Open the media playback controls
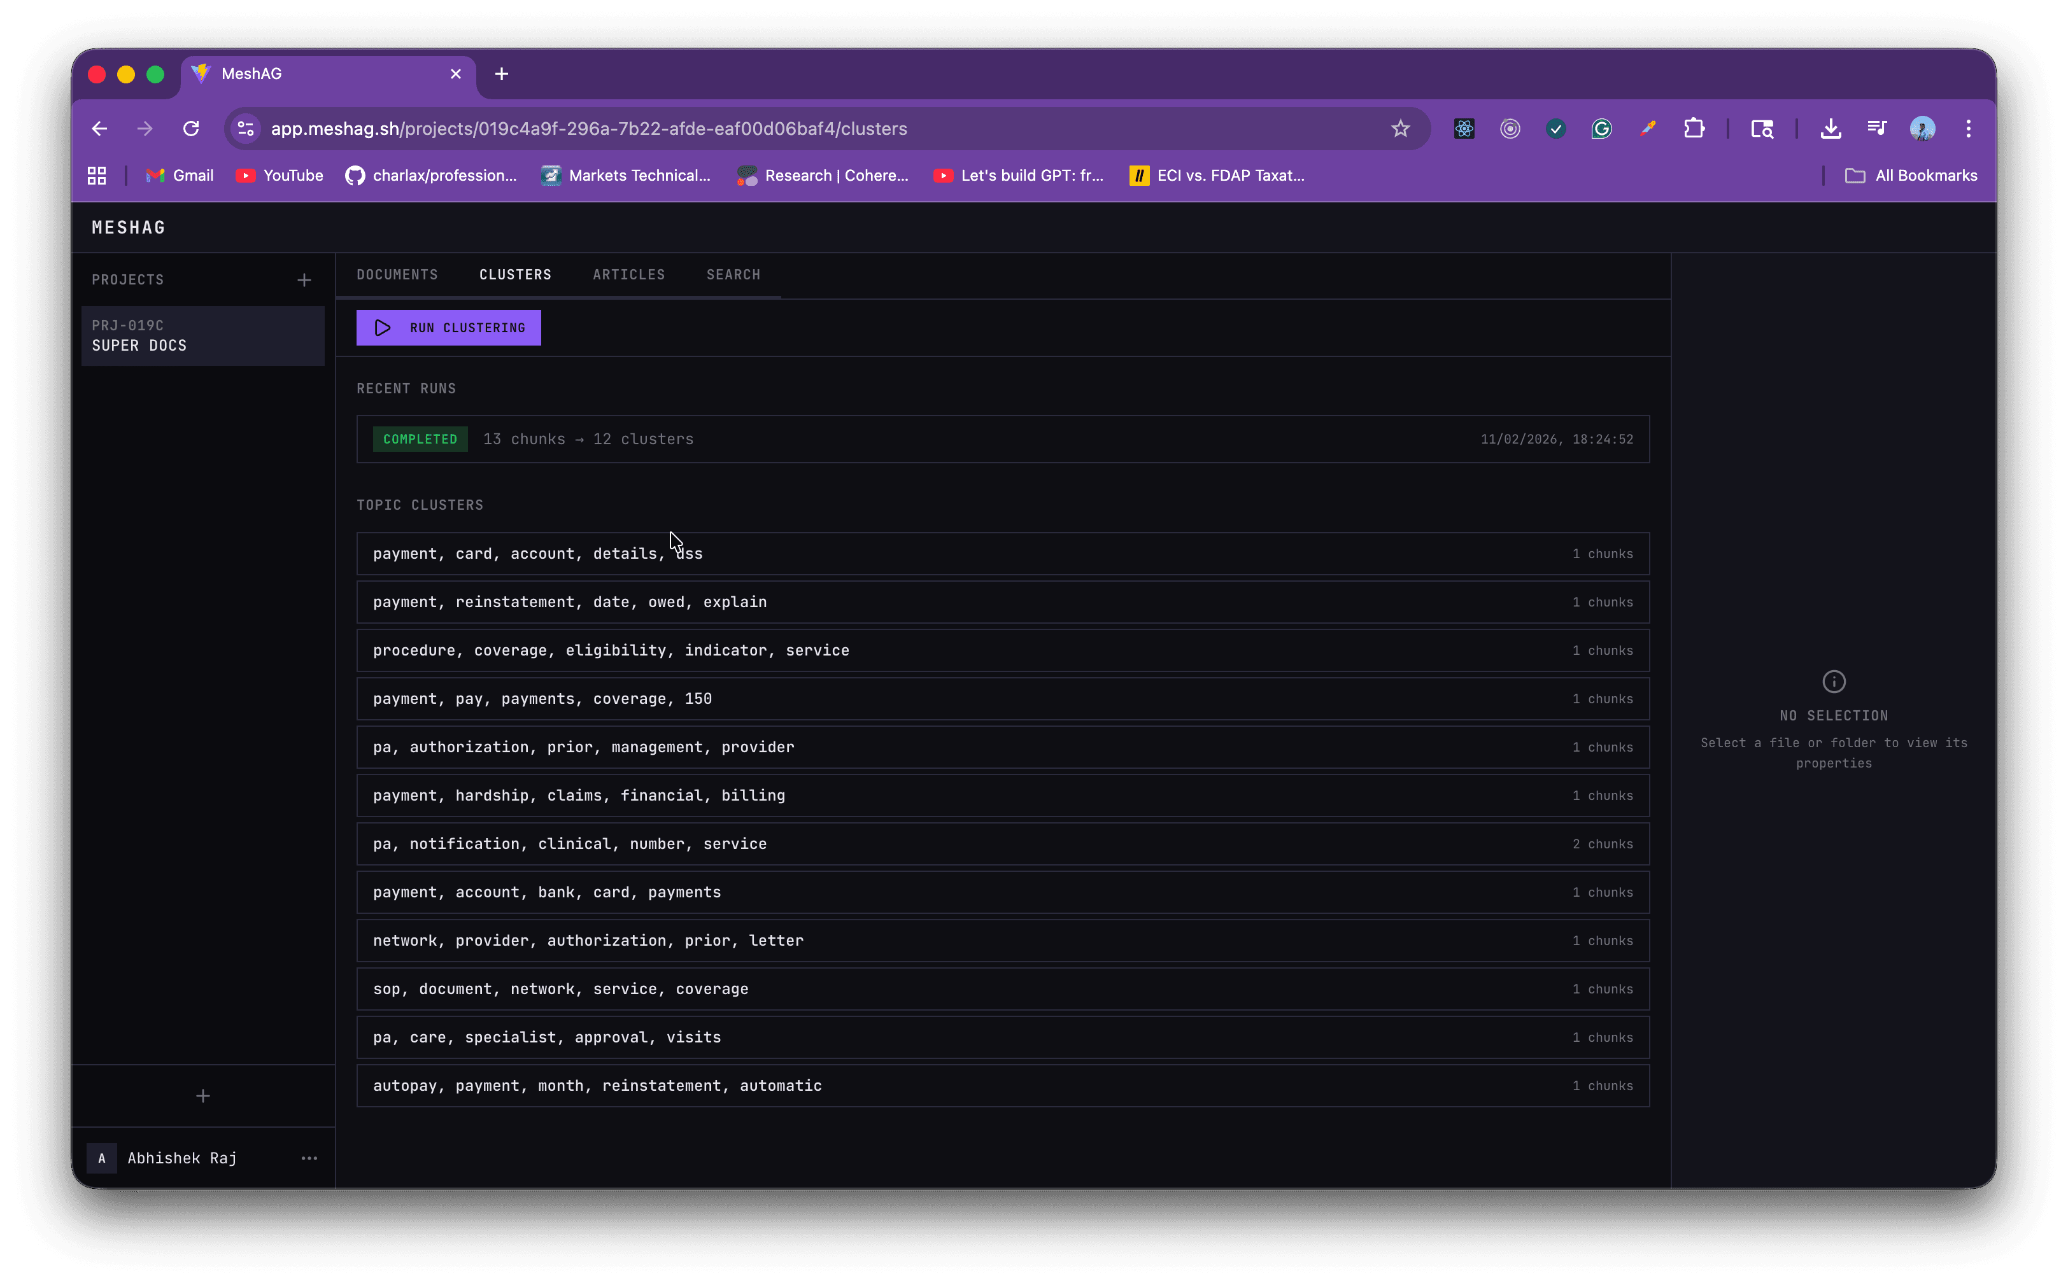This screenshot has width=2068, height=1283. coord(1877,128)
